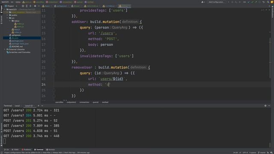Open the Git tool window tab
The width and height of the screenshot is (274, 154).
click(7, 150)
